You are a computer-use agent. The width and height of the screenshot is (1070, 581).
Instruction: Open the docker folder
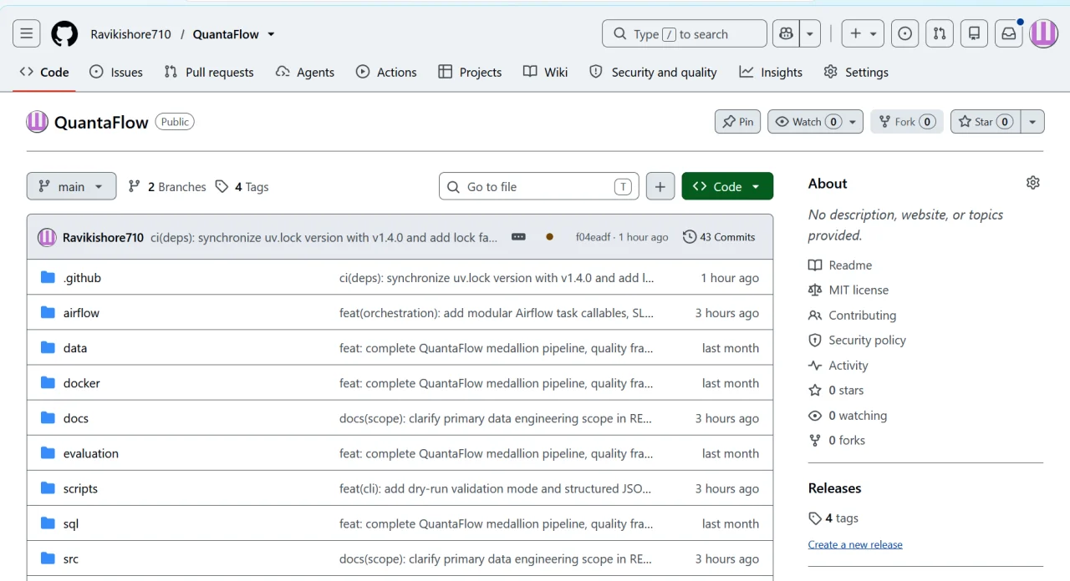tap(81, 383)
